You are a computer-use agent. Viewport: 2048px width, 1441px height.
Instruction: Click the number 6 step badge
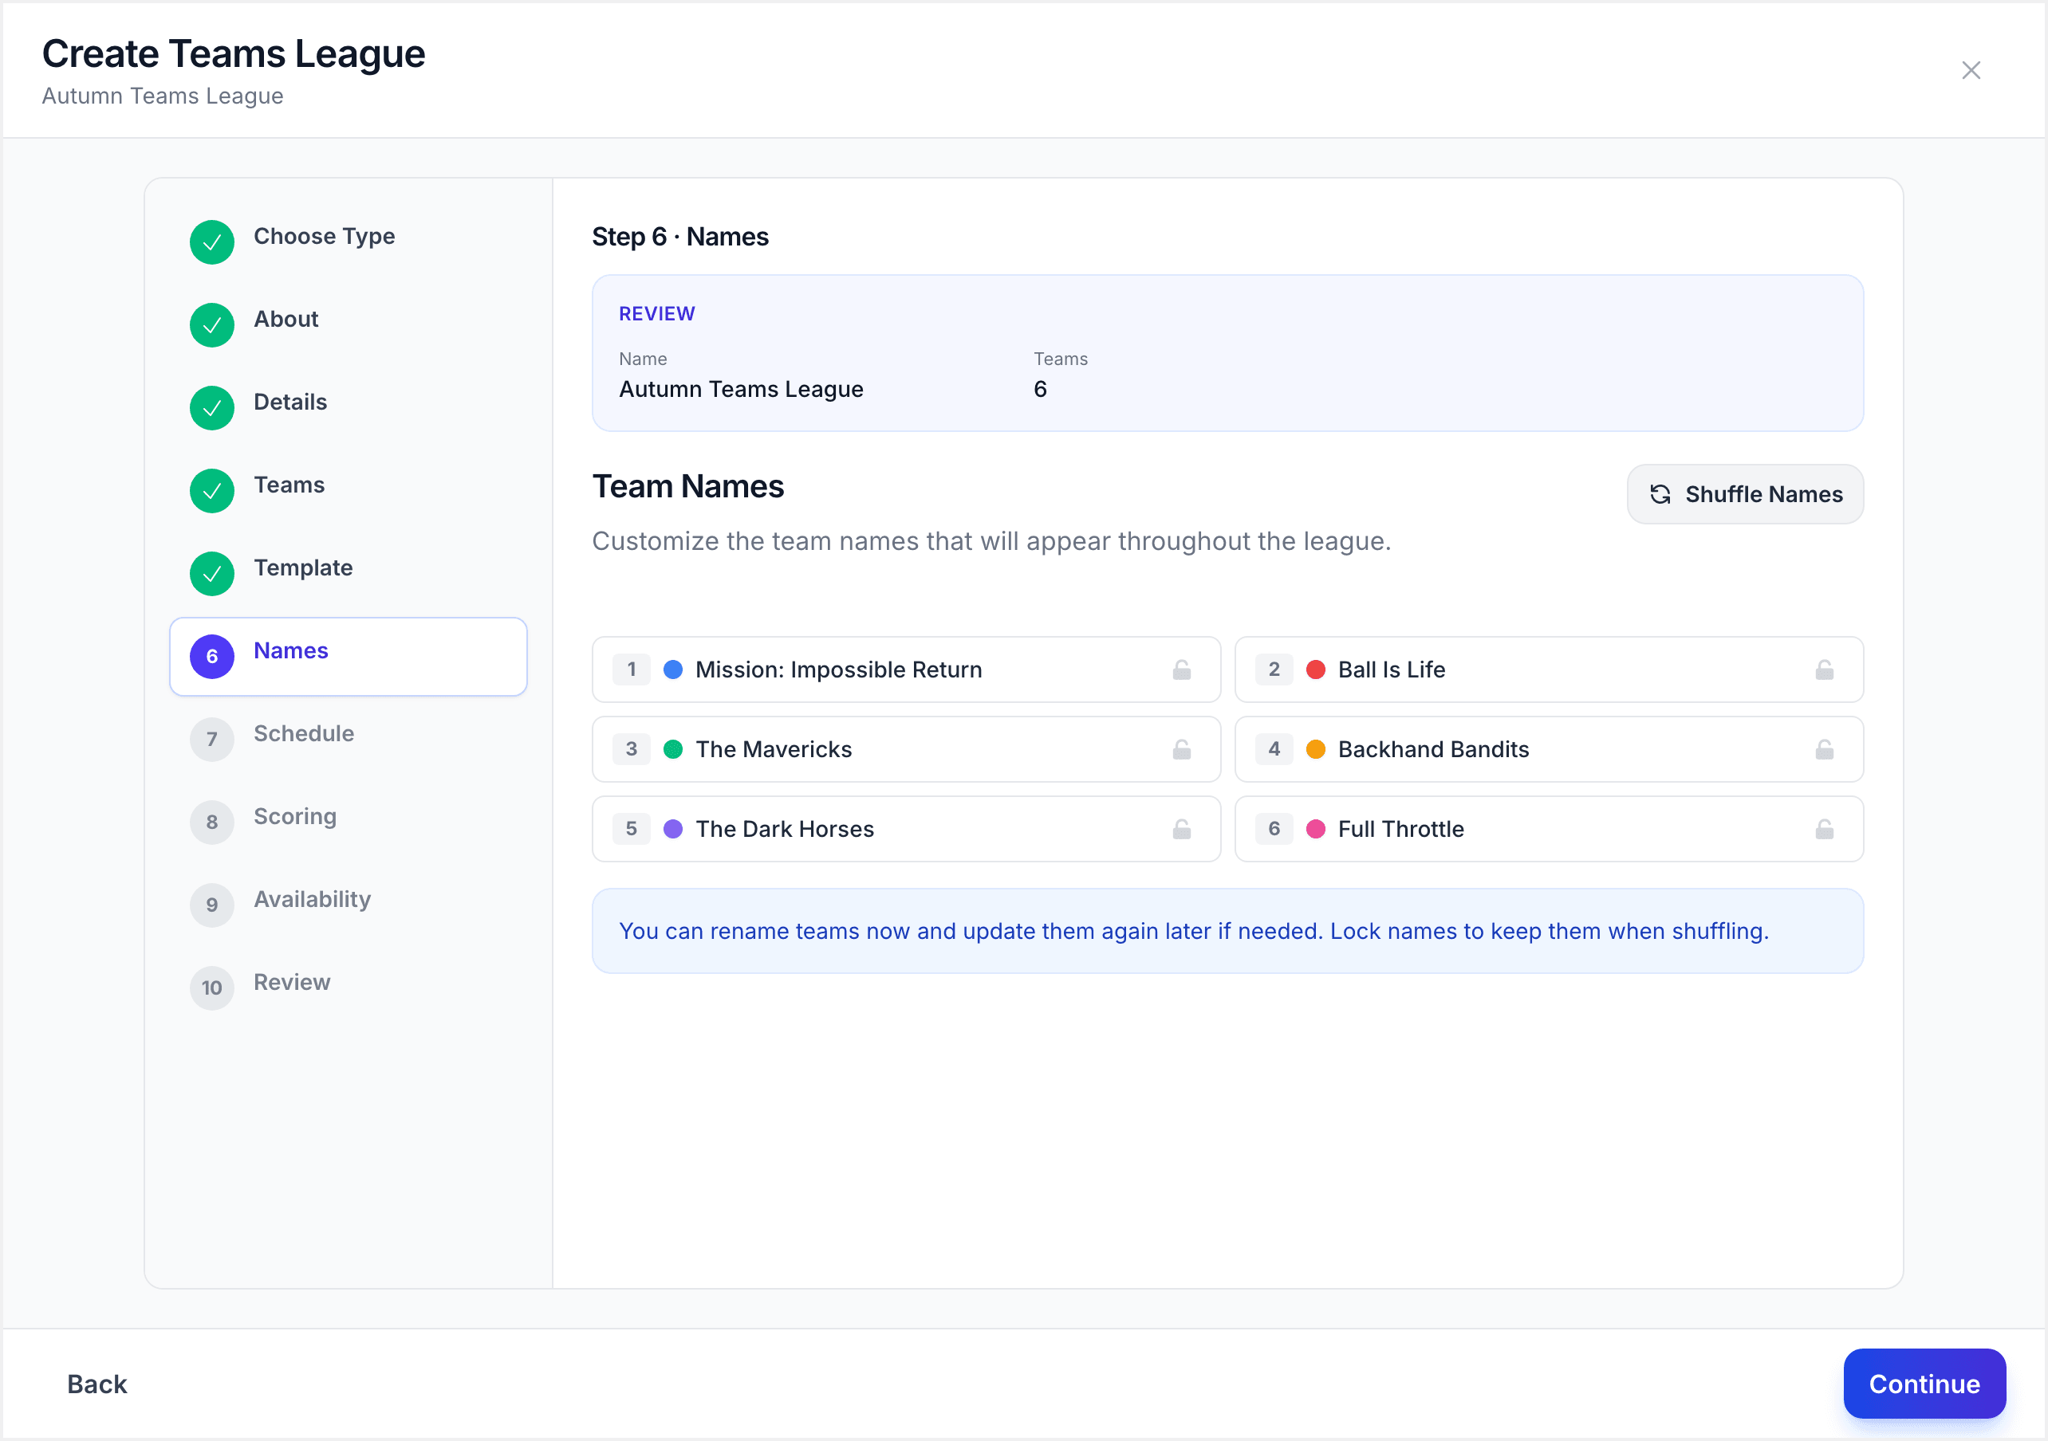click(212, 656)
